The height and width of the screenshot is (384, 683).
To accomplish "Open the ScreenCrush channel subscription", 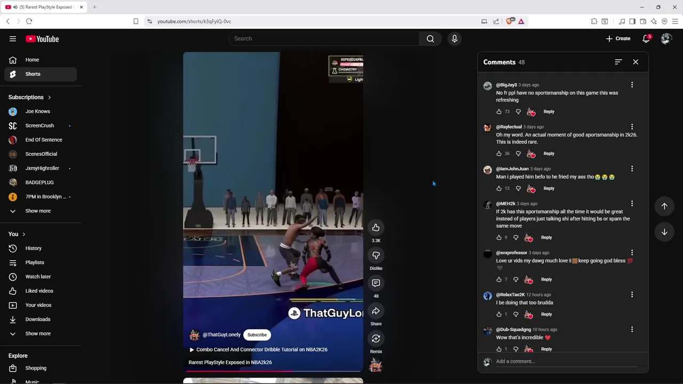I will 41,125.
